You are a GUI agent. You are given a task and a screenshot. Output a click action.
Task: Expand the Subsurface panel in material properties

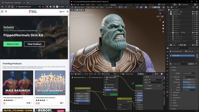coord(176,93)
